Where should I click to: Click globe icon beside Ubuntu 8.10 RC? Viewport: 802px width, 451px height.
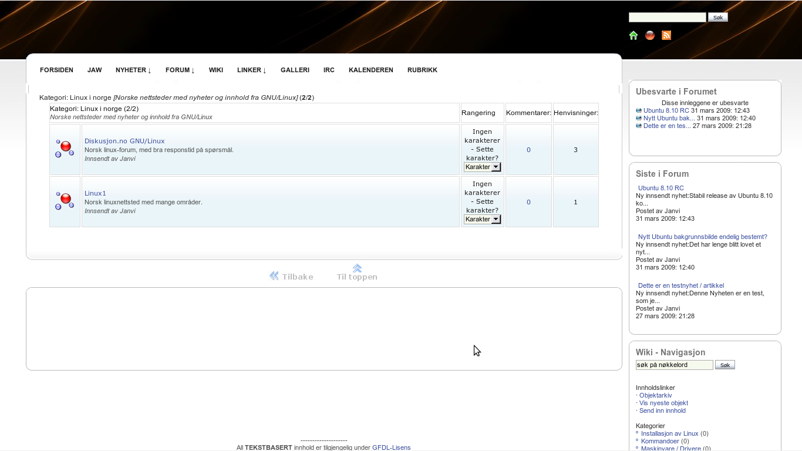(639, 110)
